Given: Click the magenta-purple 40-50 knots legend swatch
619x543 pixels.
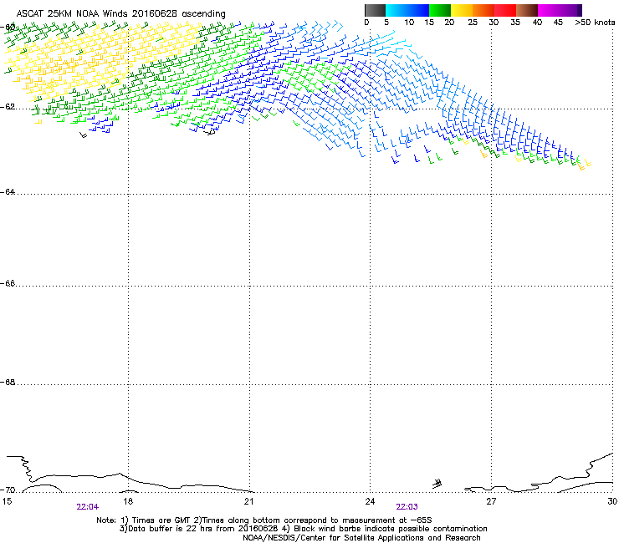Looking at the screenshot, I should click(560, 10).
